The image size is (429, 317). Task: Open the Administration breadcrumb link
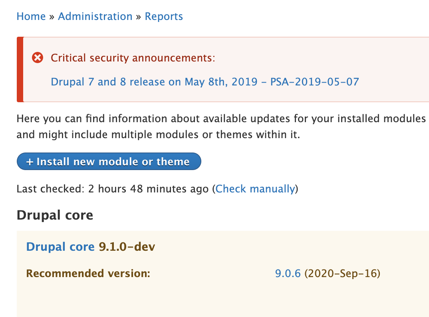95,16
